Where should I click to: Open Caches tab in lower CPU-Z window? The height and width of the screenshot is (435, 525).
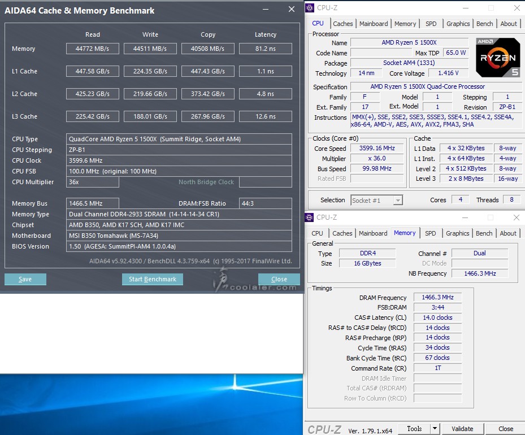(x=342, y=233)
